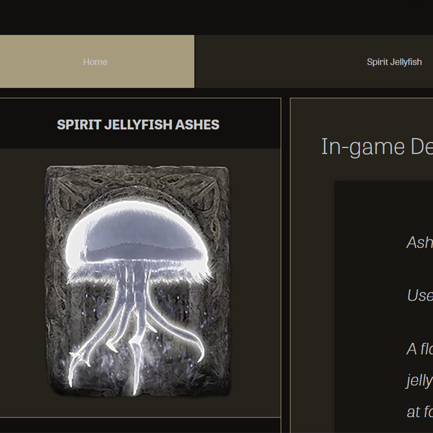
Task: Select the SPIRIT JELLYFISH ASHES heading
Action: [139, 124]
